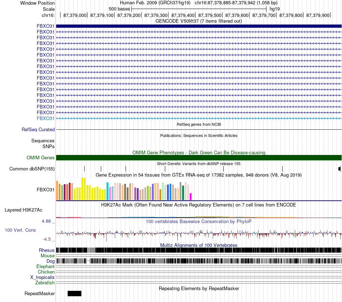342x302 pixels.
Task: Click the RepeatMasker track label
Action: coord(40,294)
